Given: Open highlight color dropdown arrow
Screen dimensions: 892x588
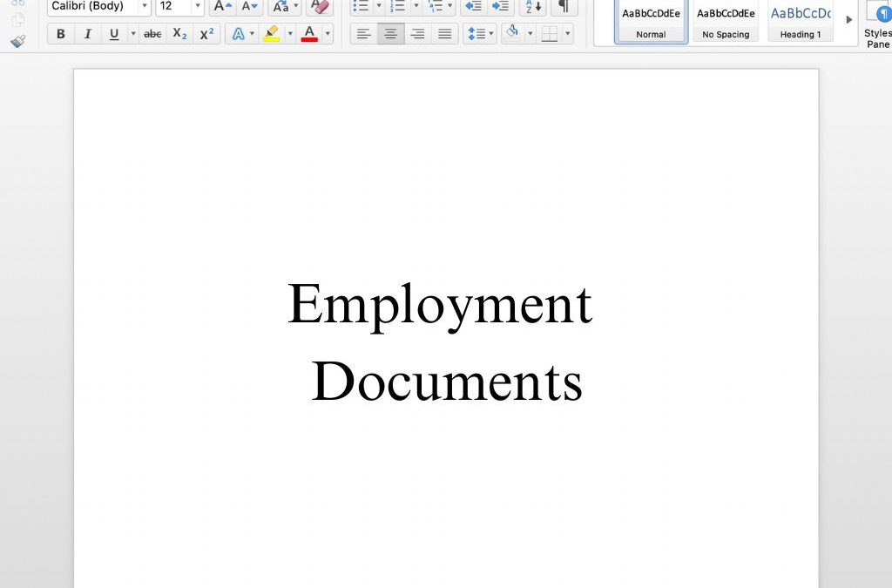Looking at the screenshot, I should pyautogui.click(x=290, y=34).
